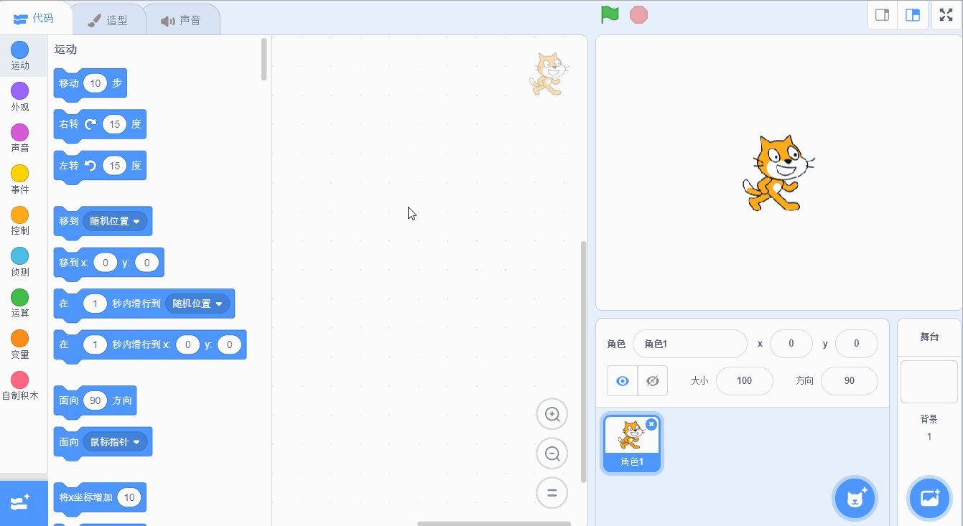Click the 右转 15 度 block
This screenshot has height=526, width=963.
[100, 124]
